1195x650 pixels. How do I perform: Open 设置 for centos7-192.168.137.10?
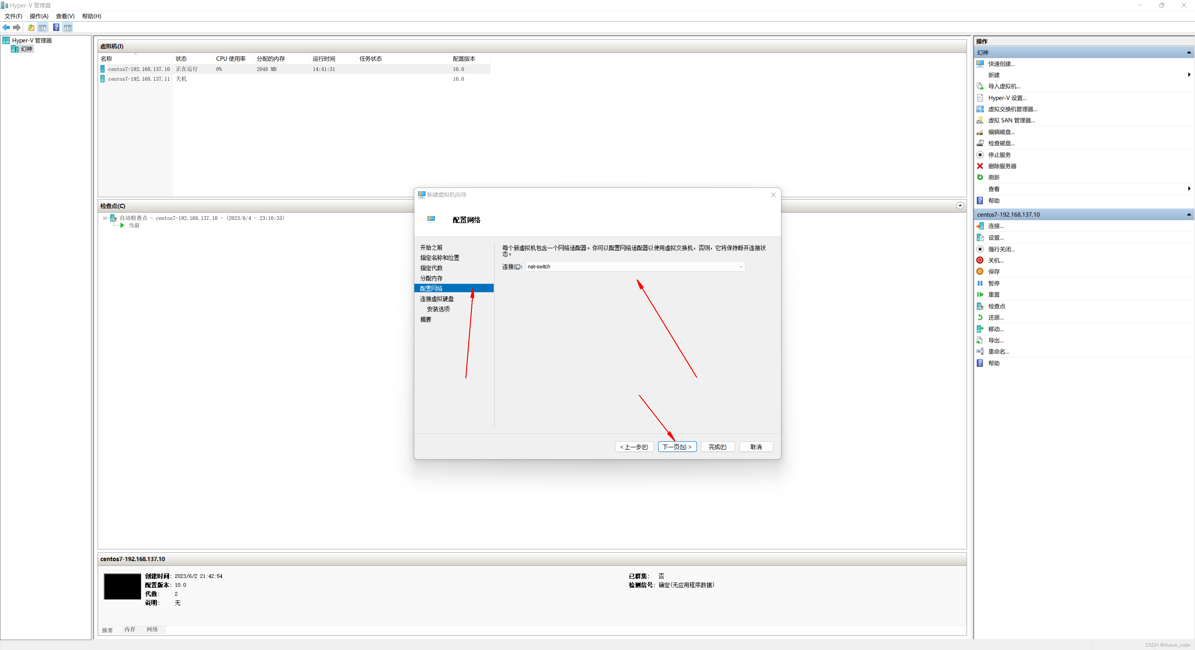pyautogui.click(x=995, y=238)
